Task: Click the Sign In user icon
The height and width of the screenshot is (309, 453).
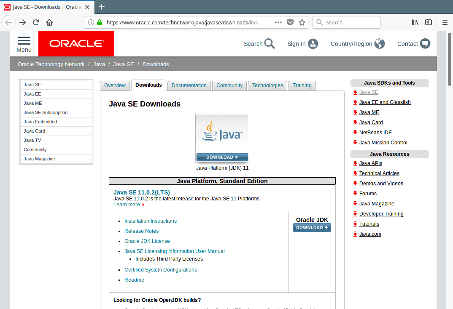Action: pyautogui.click(x=313, y=44)
